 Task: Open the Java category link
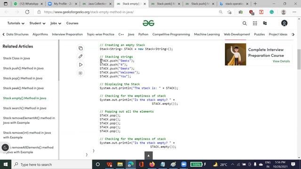(131, 34)
